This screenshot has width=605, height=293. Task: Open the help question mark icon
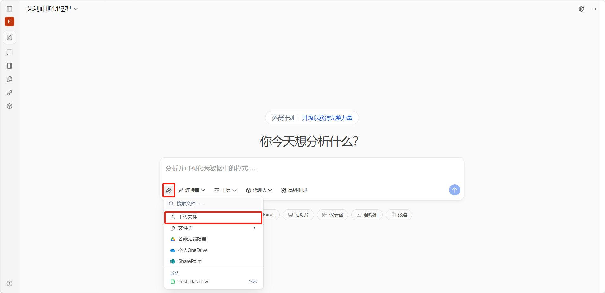pyautogui.click(x=10, y=283)
